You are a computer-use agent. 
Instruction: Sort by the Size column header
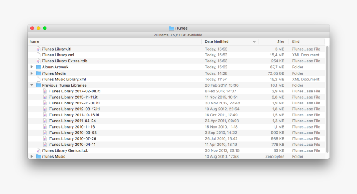[x=274, y=41]
